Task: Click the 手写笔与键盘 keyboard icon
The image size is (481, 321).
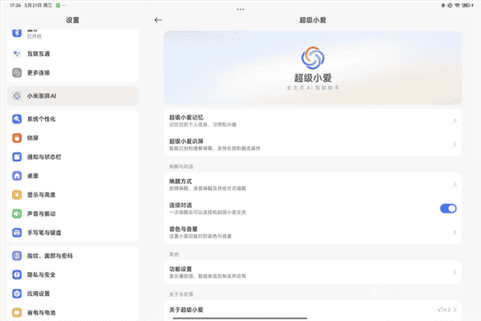Action: point(17,233)
